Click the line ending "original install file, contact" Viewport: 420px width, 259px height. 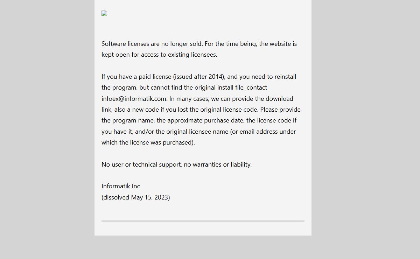coord(184,87)
